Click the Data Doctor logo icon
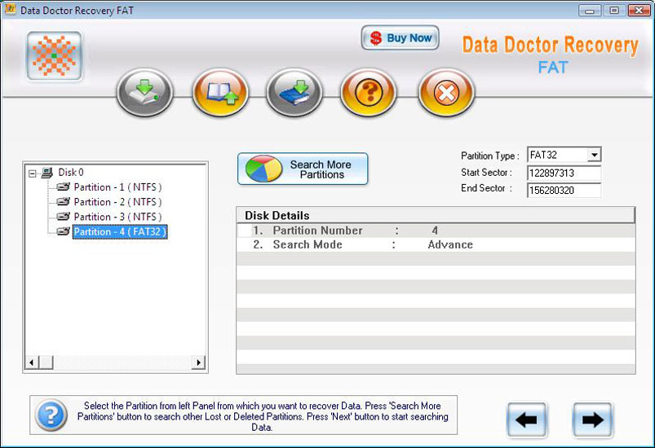 (x=55, y=56)
